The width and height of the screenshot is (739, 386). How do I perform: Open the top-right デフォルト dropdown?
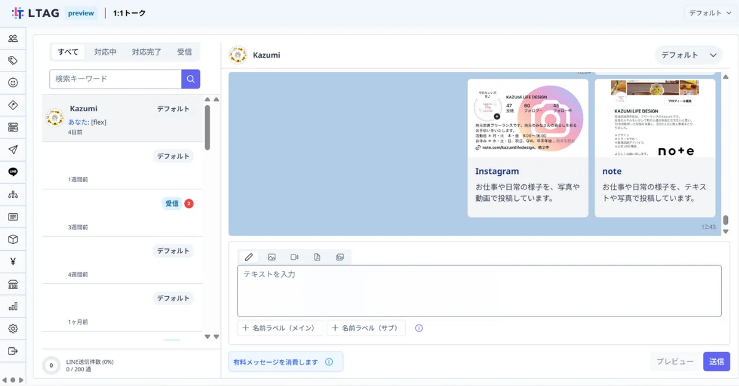point(710,13)
